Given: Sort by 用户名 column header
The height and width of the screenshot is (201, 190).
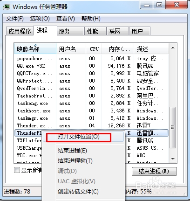Looking at the screenshot, I should point(71,49).
